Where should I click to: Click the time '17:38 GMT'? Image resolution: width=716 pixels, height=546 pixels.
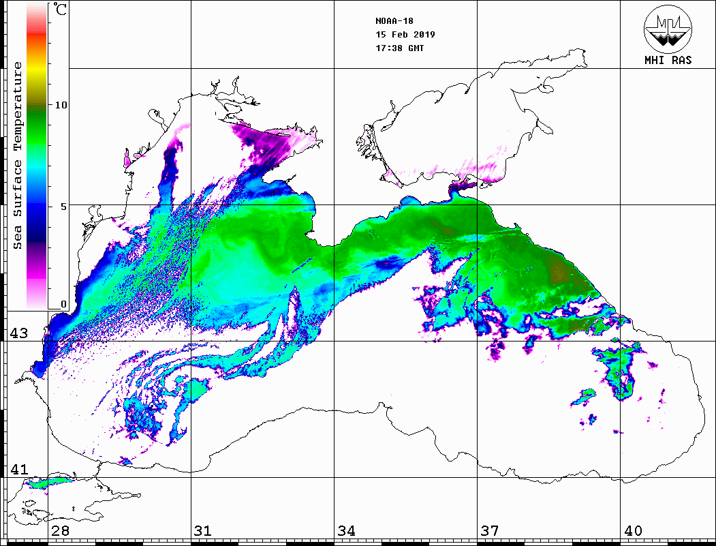tap(399, 48)
